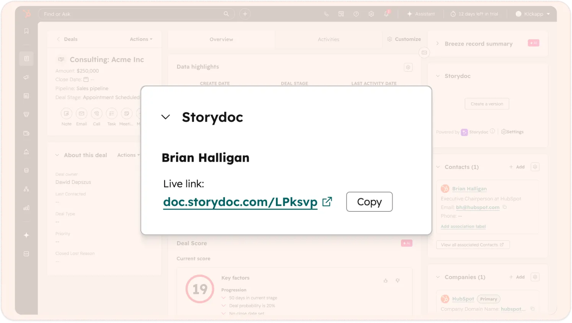Click Copy next to the live link
Viewport: 572px width, 323px height.
369,201
